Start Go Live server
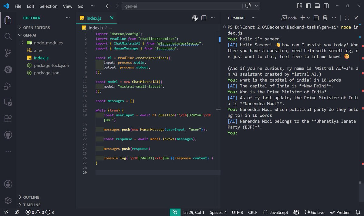 point(314,212)
